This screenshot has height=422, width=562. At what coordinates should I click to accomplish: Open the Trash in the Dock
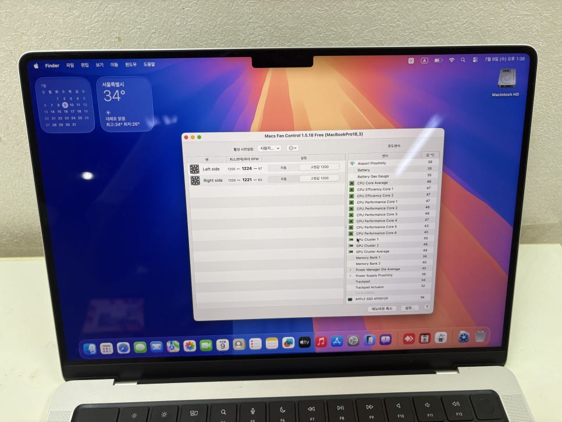point(481,336)
